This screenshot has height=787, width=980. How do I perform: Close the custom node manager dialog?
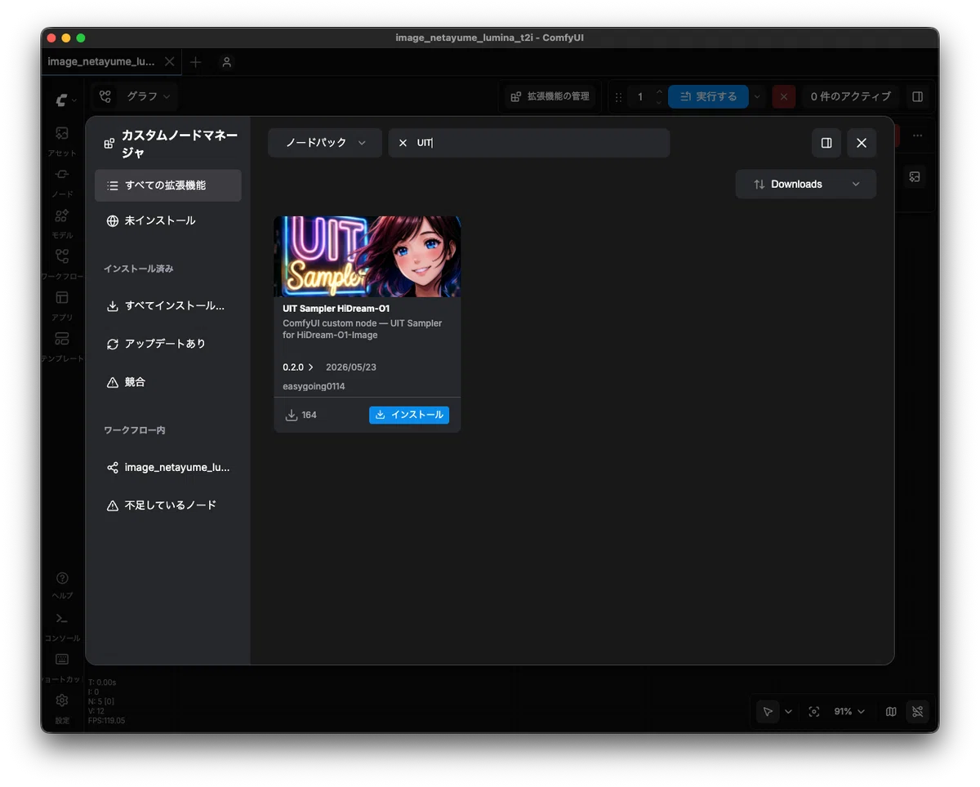[862, 143]
